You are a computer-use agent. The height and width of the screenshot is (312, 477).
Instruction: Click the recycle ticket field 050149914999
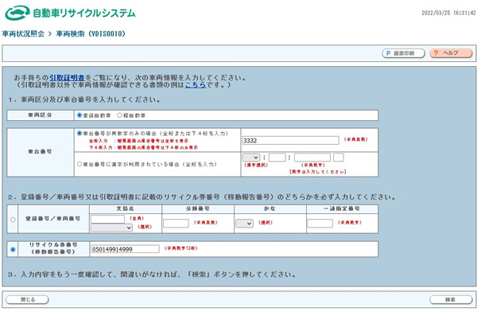click(125, 249)
